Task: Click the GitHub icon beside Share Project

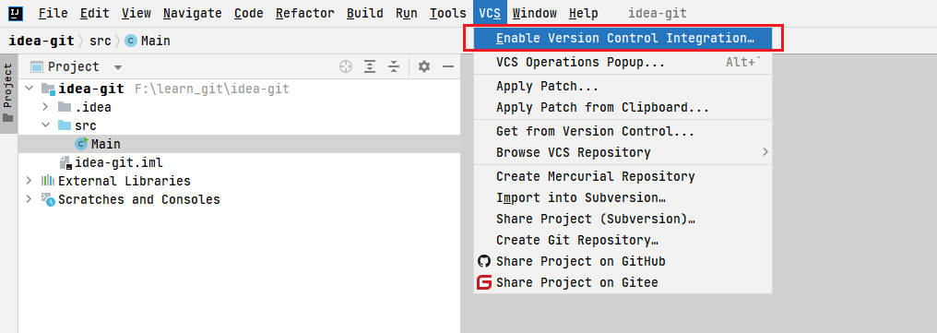Action: [x=484, y=261]
